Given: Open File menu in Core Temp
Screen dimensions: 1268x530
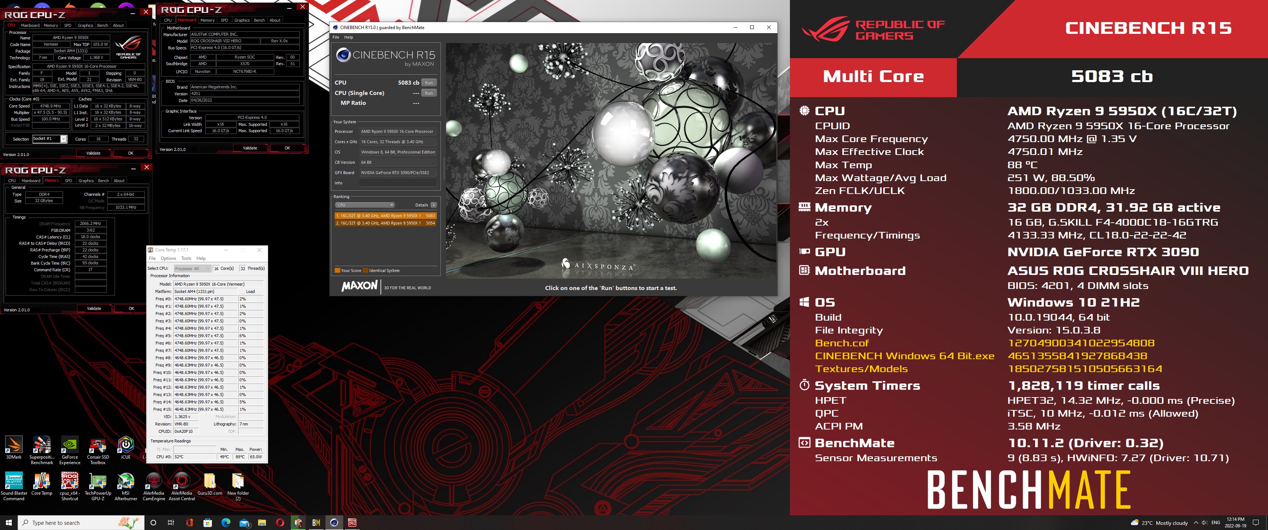Looking at the screenshot, I should 152,258.
